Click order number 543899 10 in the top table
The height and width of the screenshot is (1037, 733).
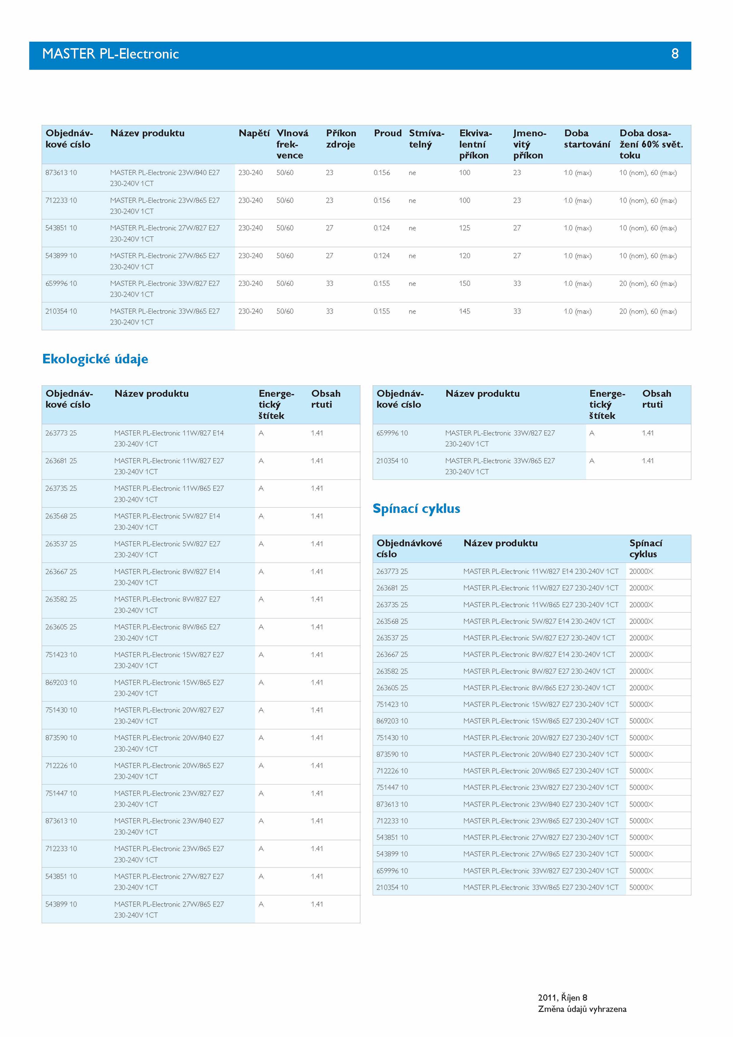click(x=61, y=256)
